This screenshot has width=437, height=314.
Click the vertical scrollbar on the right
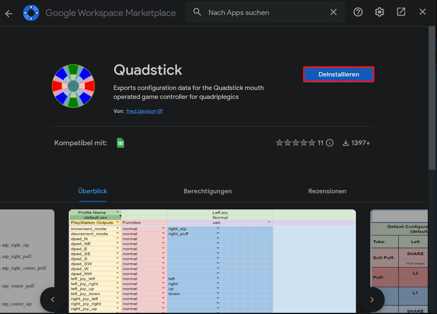pyautogui.click(x=432, y=99)
